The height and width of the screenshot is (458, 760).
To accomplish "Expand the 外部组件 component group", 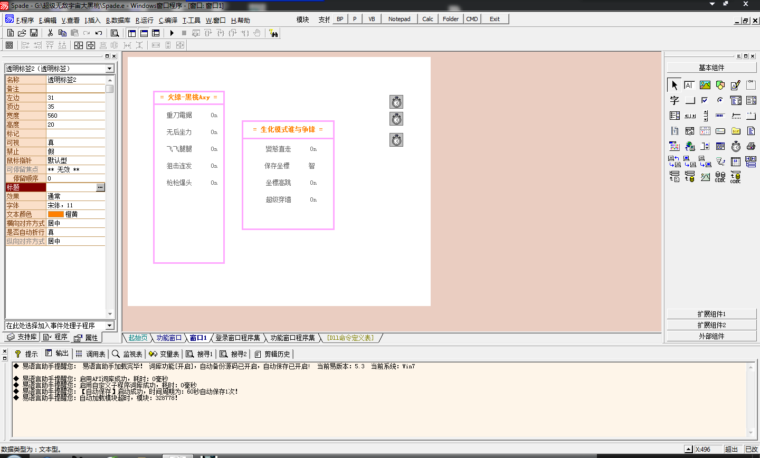I will [x=711, y=336].
